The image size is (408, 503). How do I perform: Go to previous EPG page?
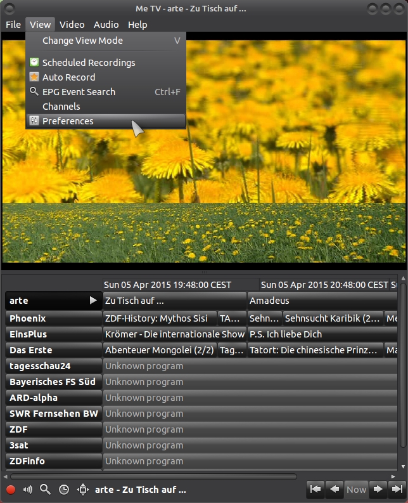tap(335, 489)
